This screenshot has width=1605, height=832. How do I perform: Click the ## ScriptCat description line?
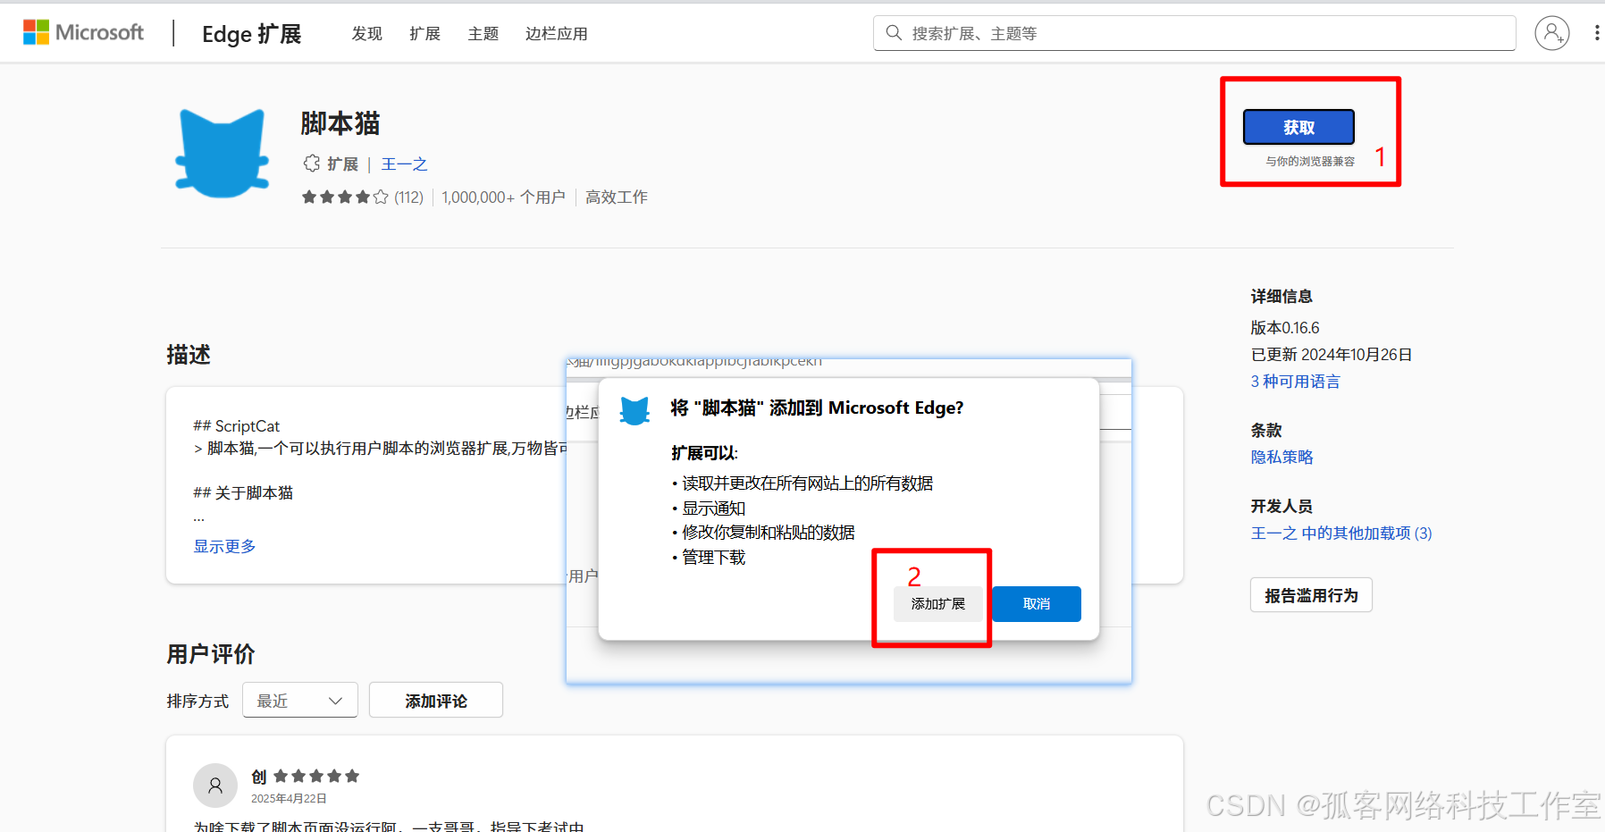[237, 426]
